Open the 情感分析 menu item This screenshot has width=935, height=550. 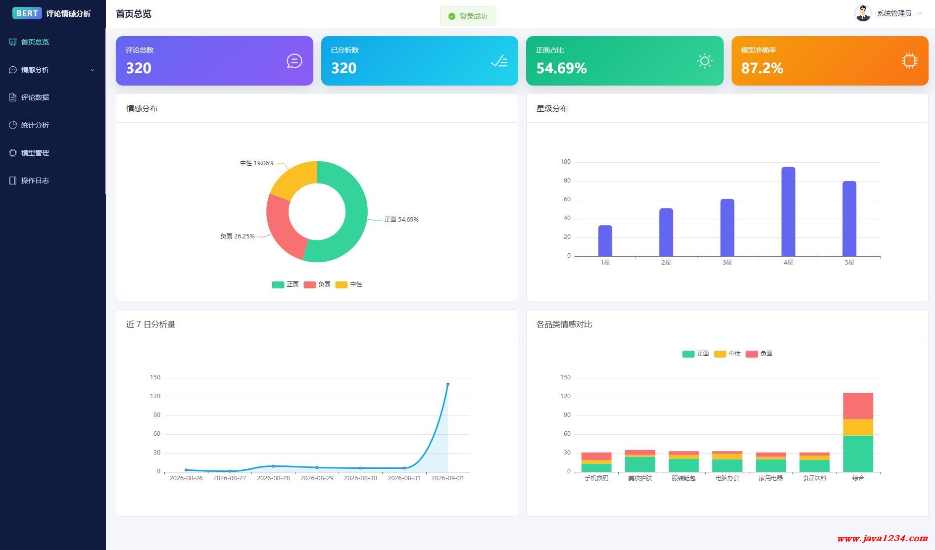pos(52,70)
